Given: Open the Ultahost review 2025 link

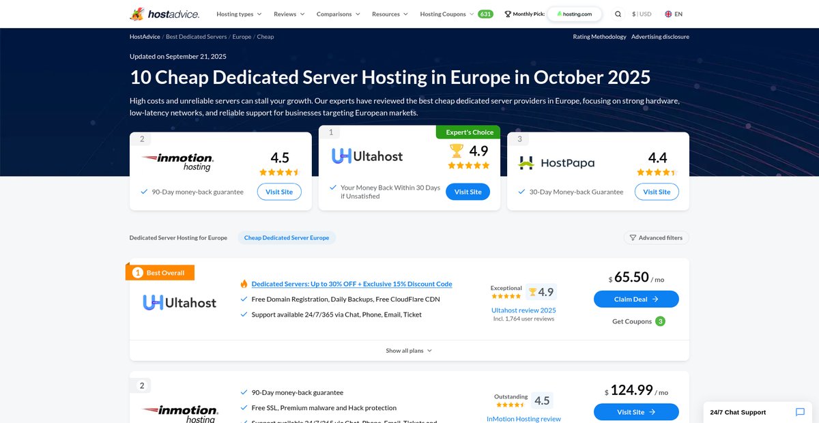Looking at the screenshot, I should [523, 310].
